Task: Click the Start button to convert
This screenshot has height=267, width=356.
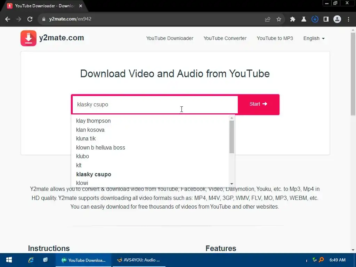Action: click(258, 104)
